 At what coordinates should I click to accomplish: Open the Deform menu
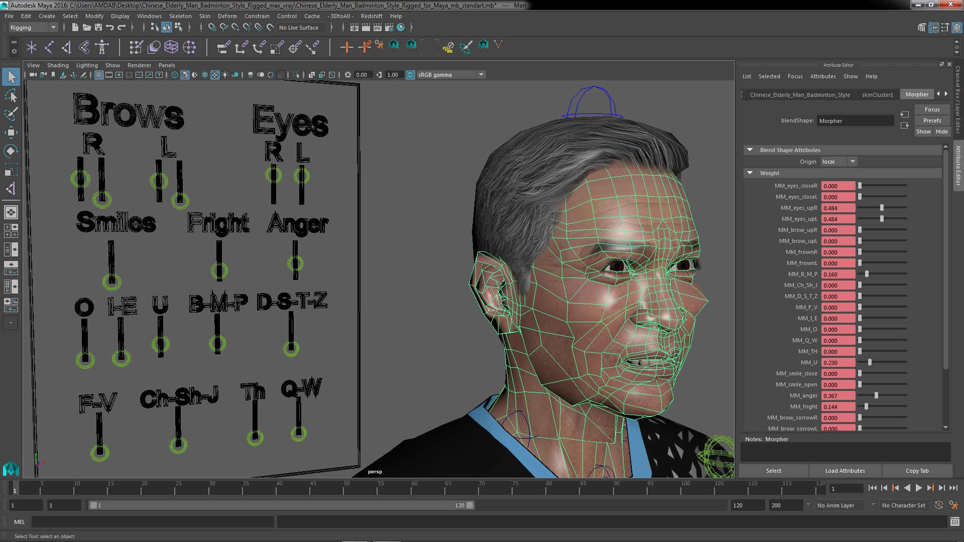(227, 16)
